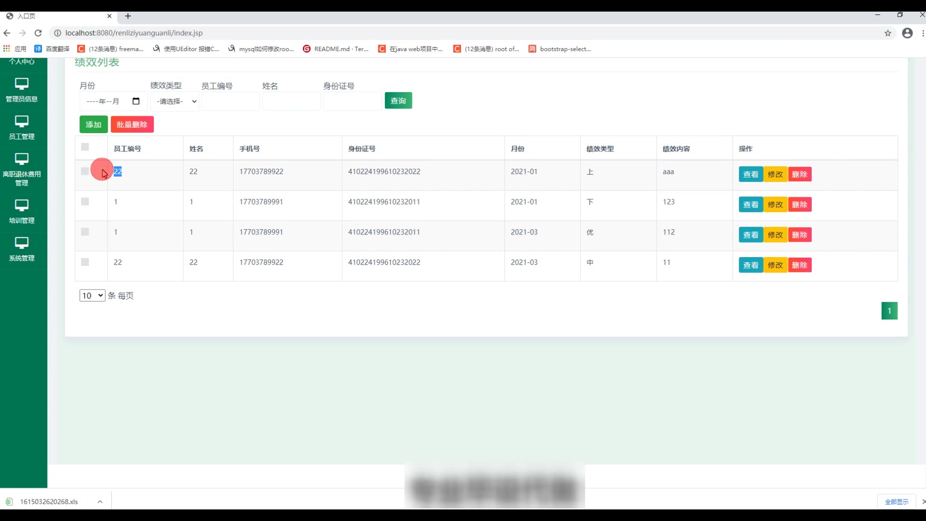Open 离职退休费用管理 monitor icon in sidebar
Screen dimensions: 926x521
(x=22, y=159)
